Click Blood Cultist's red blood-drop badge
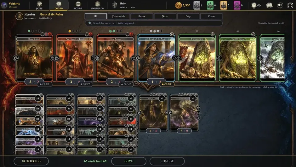The width and height of the screenshot is (296, 167). 50,34
